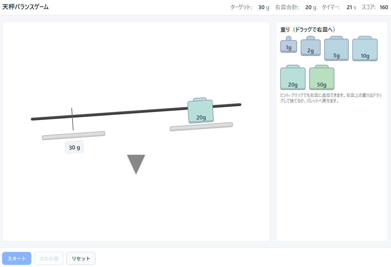Choose the green 50g weight

pos(321,79)
